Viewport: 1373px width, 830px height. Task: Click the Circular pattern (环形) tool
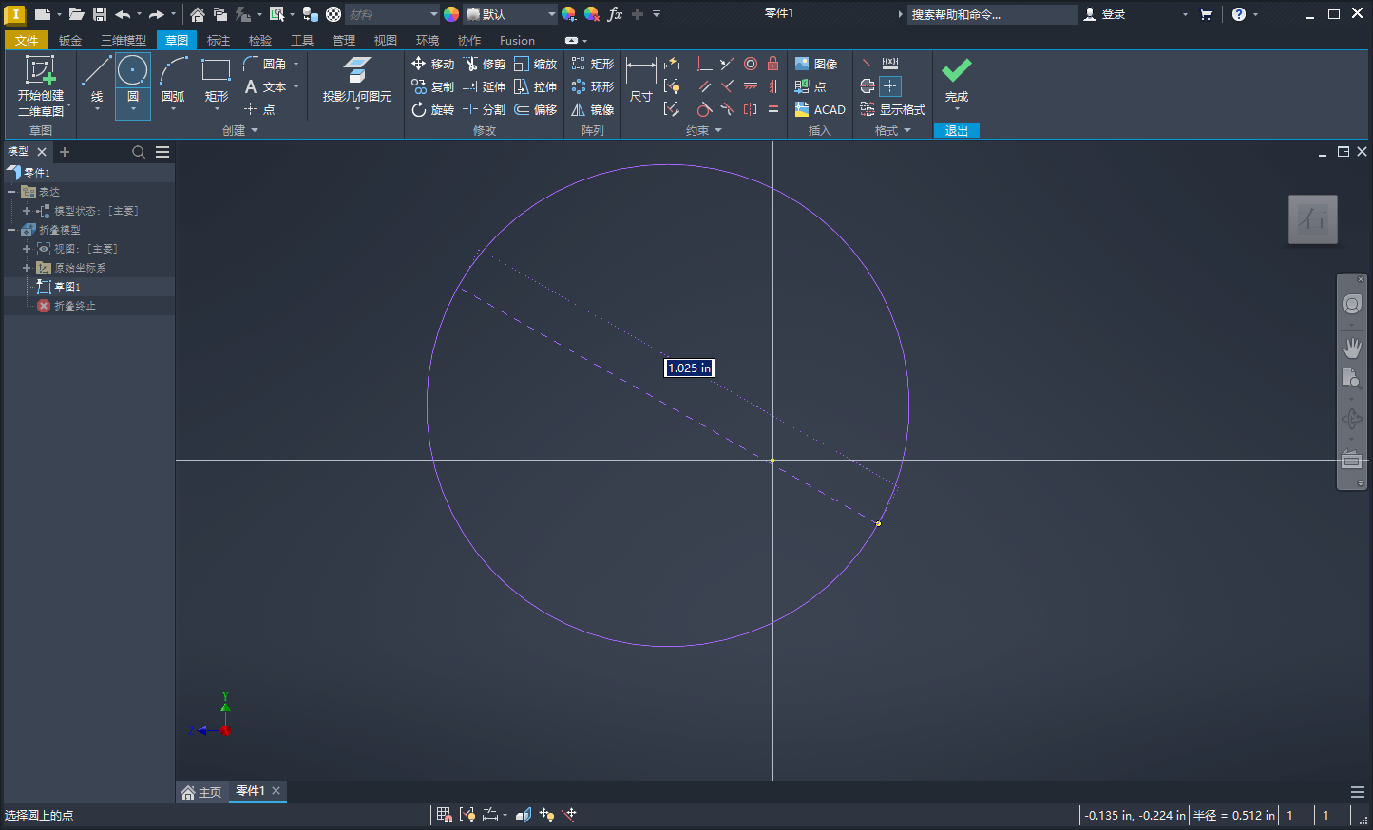coord(593,86)
